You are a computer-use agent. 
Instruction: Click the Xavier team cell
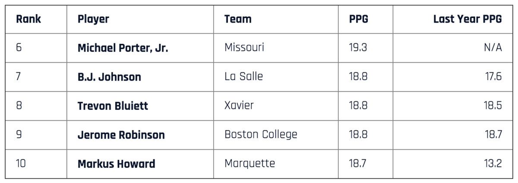[x=239, y=105]
